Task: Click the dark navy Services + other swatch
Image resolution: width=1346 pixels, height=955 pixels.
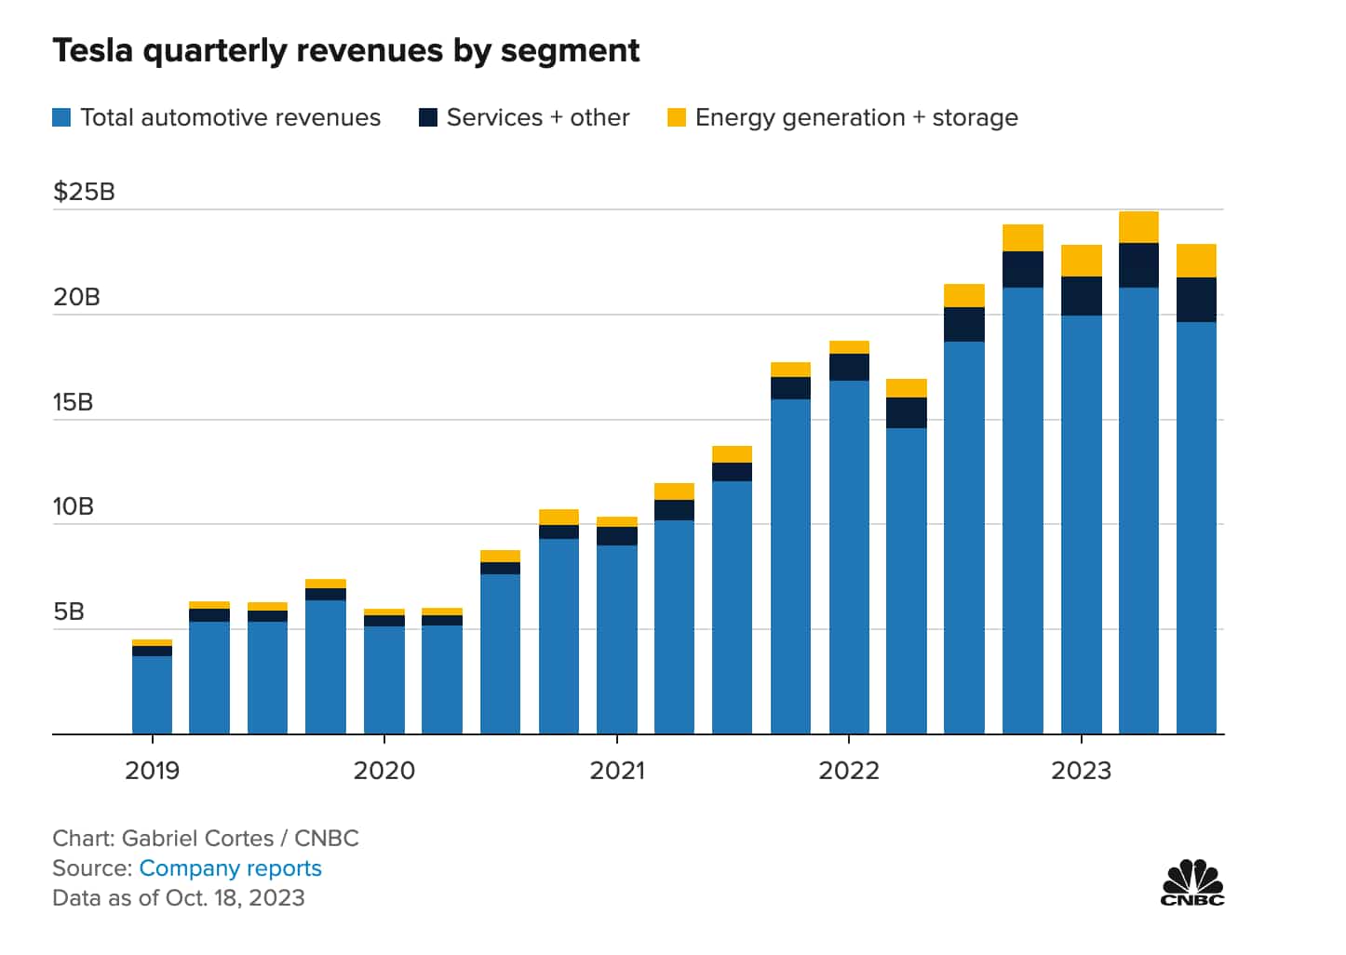Action: click(428, 117)
